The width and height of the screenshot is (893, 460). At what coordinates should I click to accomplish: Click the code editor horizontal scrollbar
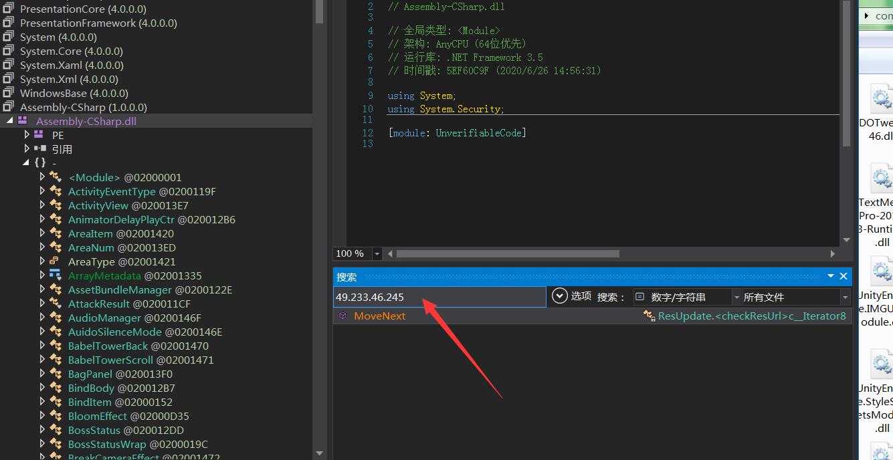point(507,254)
